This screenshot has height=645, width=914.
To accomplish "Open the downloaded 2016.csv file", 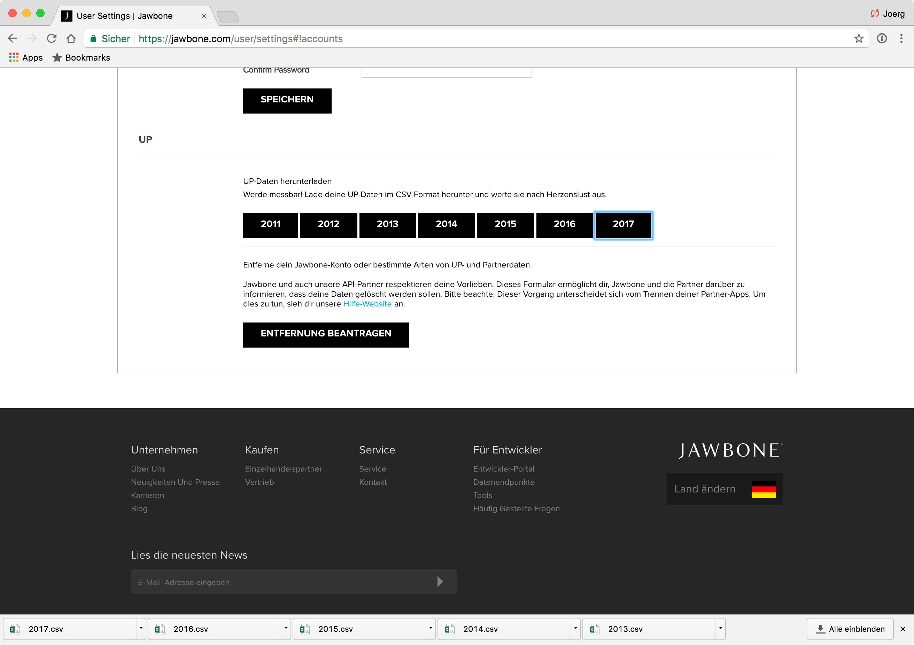I will (x=215, y=629).
